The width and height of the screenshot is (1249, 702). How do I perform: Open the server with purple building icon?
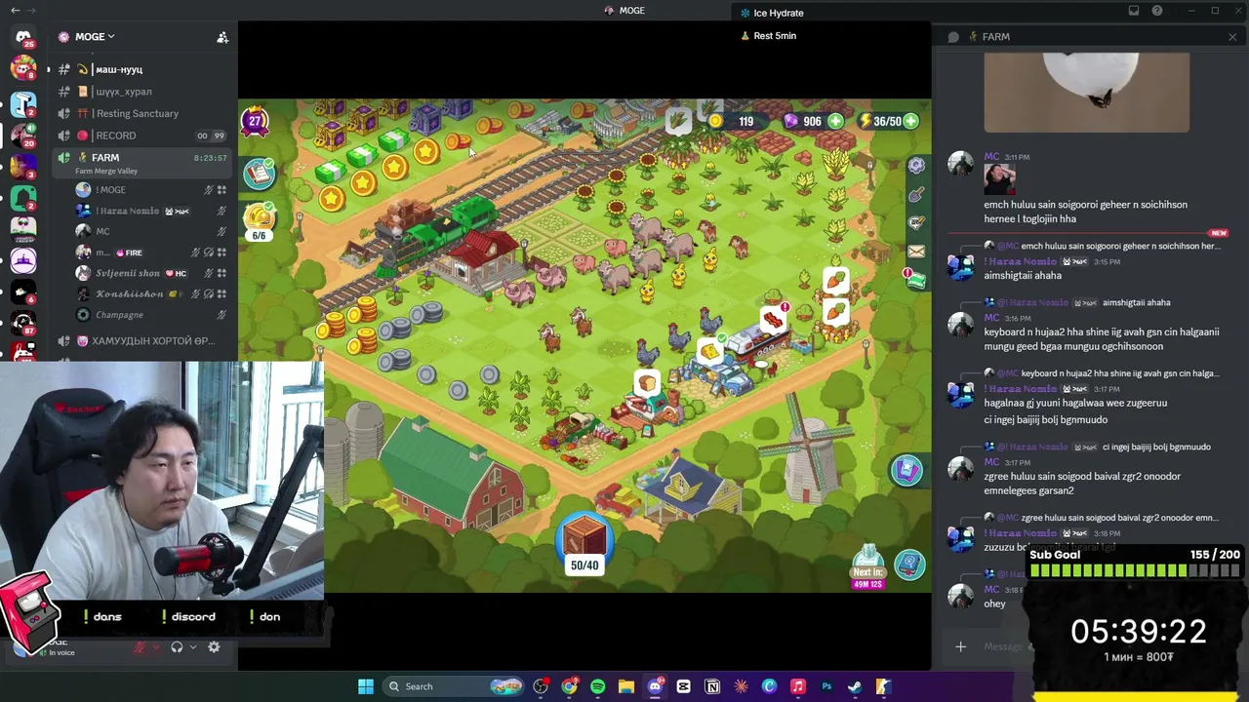pos(23,258)
